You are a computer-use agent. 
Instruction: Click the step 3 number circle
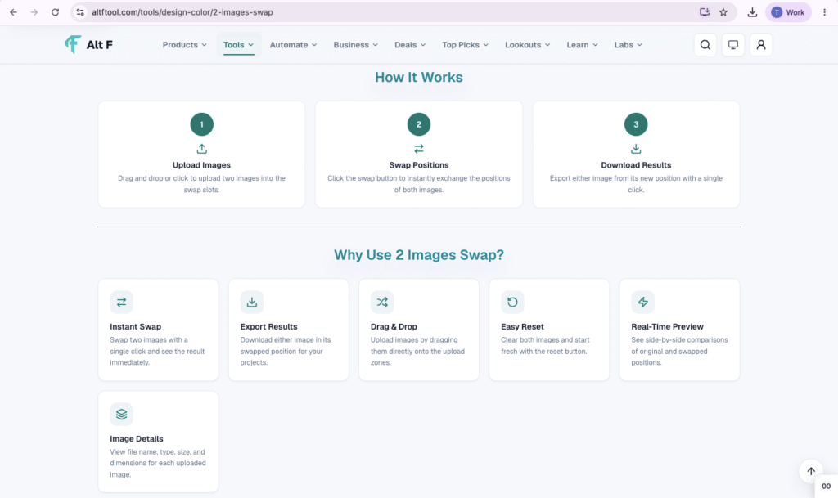(635, 124)
